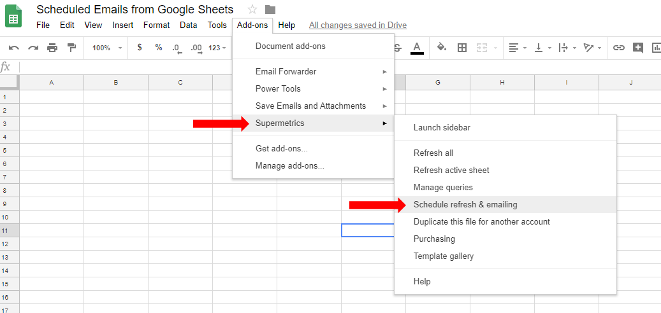Redo the last action
This screenshot has width=661, height=313.
pos(33,48)
